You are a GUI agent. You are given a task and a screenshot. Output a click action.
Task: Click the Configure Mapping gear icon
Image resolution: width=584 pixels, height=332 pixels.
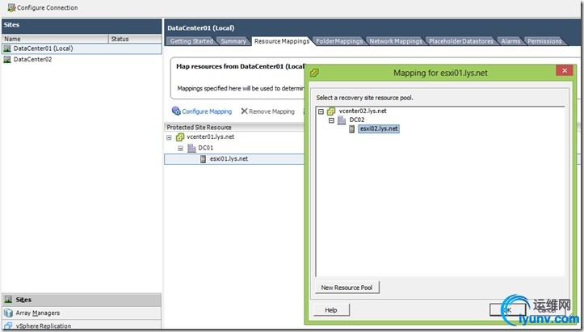[x=176, y=111]
